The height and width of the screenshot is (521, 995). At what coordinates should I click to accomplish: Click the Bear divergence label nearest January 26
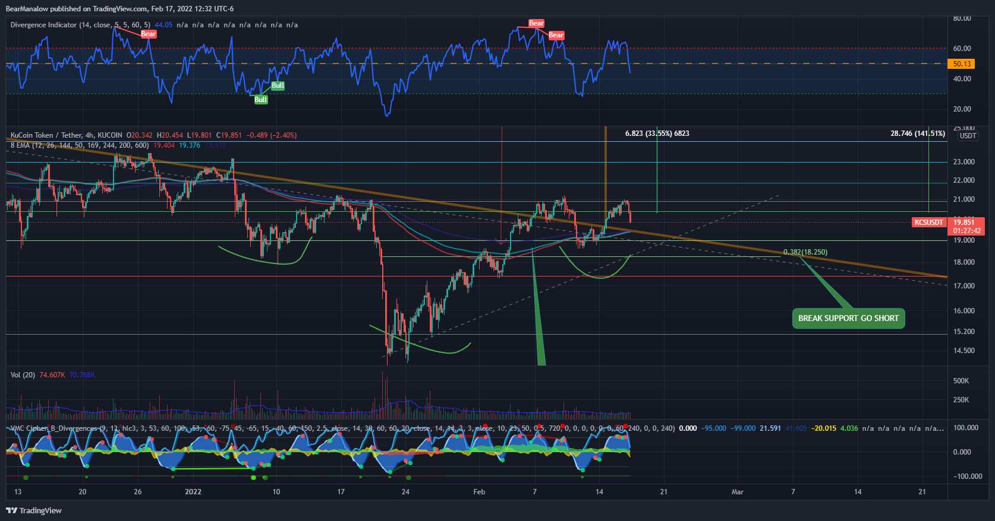148,34
